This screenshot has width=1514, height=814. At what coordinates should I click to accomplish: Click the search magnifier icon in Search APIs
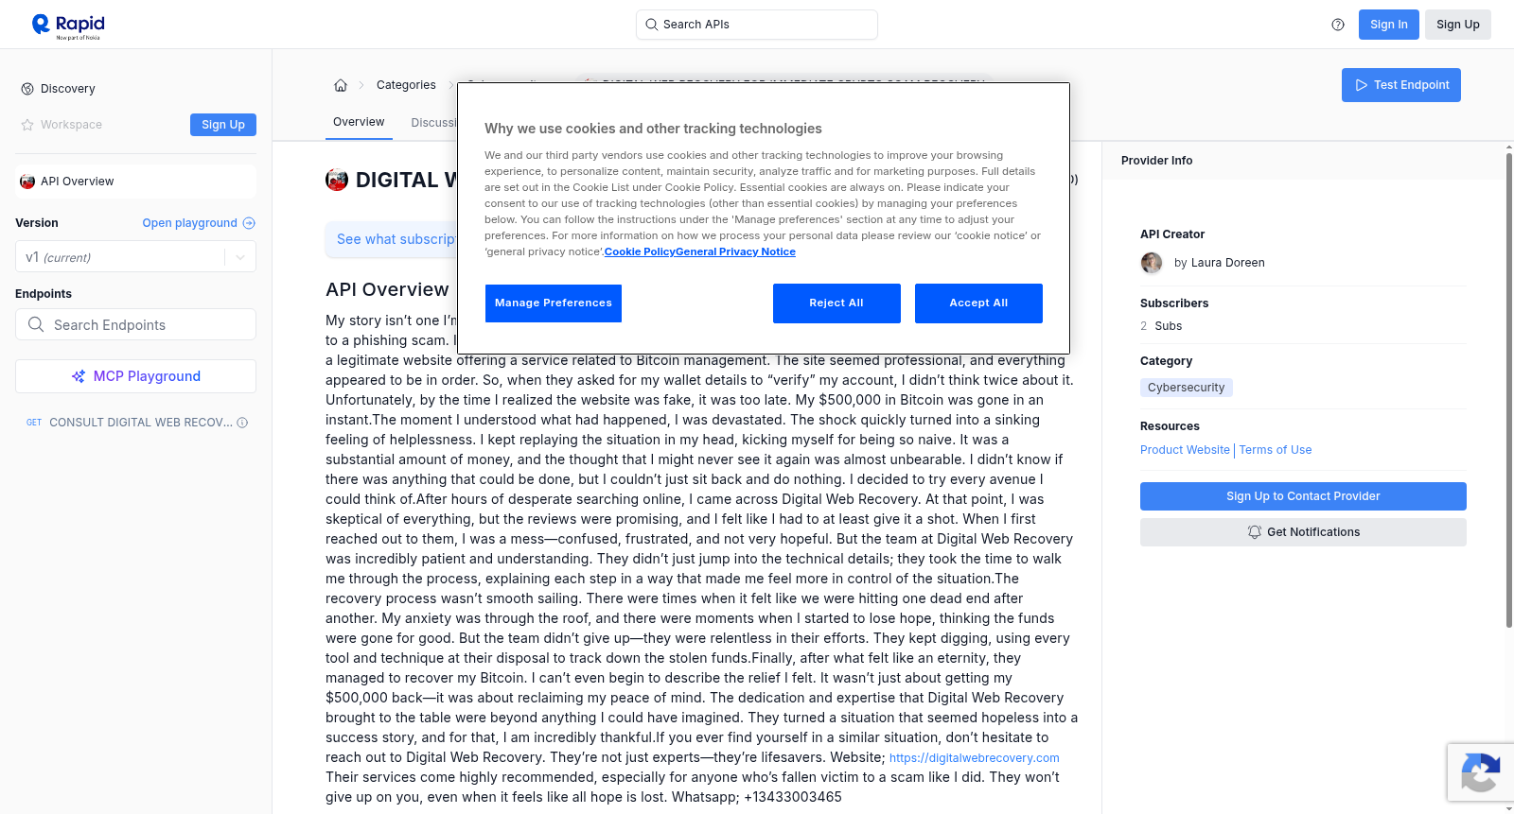coord(651,25)
